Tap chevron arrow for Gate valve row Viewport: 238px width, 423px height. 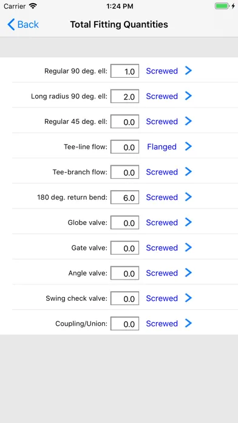point(188,247)
